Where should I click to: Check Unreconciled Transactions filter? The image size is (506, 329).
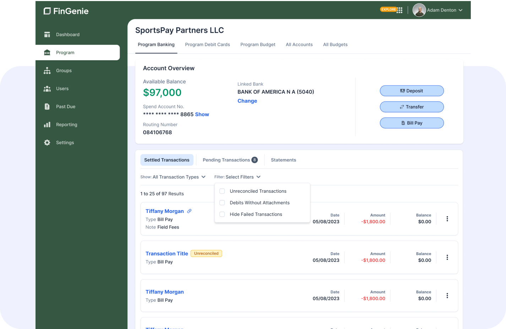[222, 191]
